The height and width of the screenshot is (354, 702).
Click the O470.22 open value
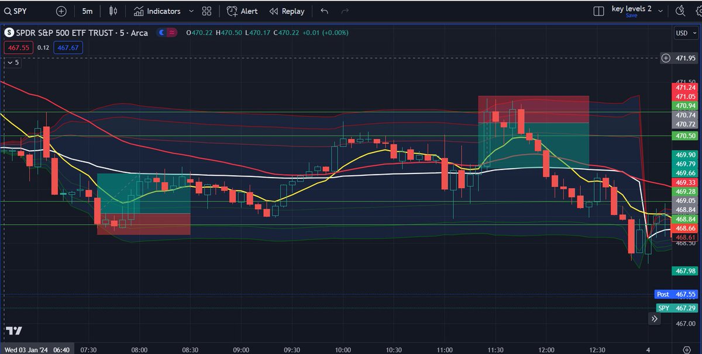click(199, 33)
